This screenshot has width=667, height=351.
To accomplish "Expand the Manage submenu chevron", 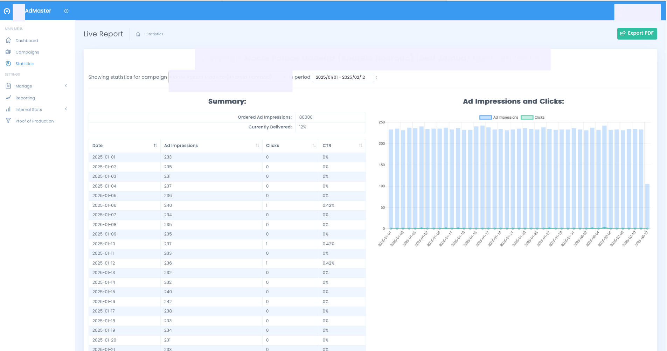I will (66, 86).
